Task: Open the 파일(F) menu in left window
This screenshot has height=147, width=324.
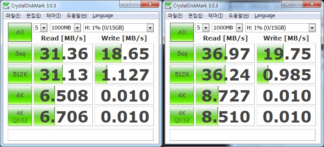Action: (13, 16)
